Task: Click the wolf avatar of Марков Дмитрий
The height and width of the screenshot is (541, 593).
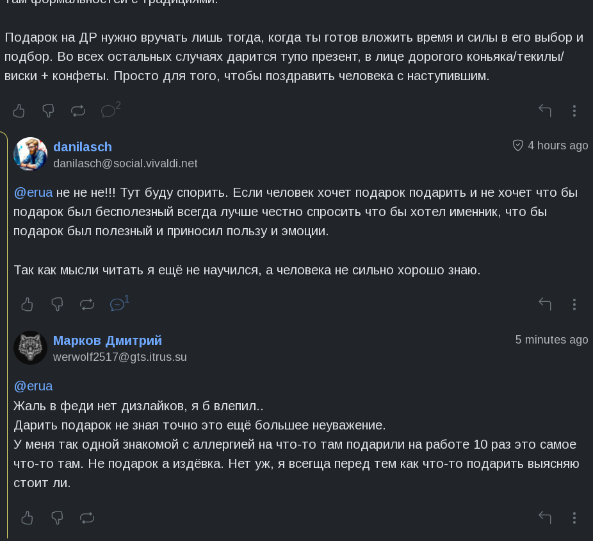Action: (x=31, y=348)
